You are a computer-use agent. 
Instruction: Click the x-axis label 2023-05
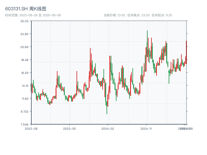[69, 129]
